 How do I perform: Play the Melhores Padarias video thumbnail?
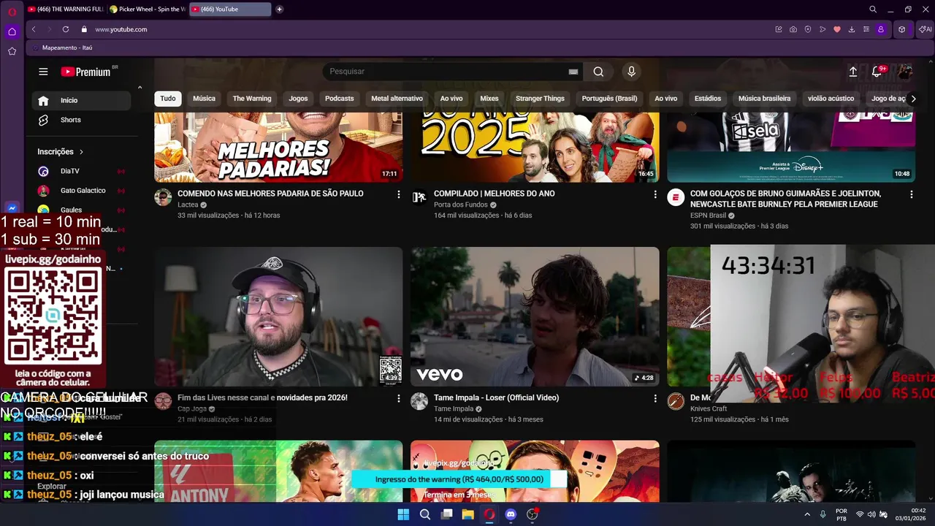pos(278,147)
